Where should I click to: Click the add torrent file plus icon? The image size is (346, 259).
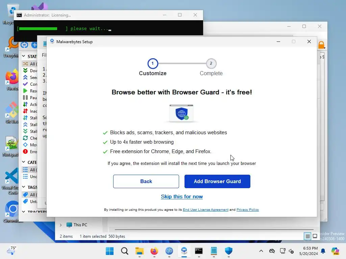coord(34,45)
